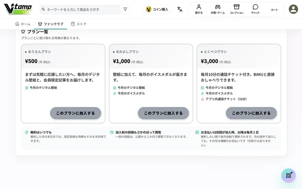The width and height of the screenshot is (302, 189).
Task: Open the user profile avatar
Action: tap(293, 9)
